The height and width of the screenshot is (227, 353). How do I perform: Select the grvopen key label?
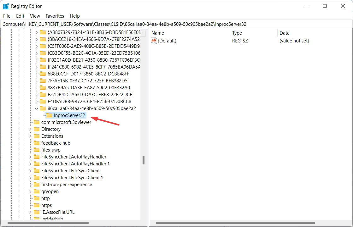pyautogui.click(x=50, y=191)
